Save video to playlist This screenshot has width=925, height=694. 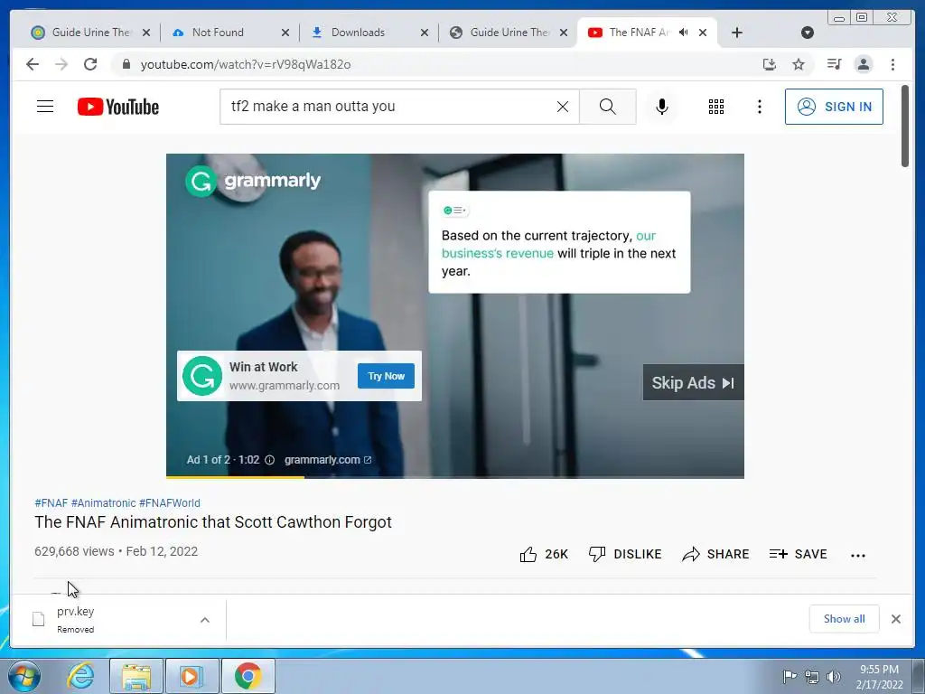798,554
